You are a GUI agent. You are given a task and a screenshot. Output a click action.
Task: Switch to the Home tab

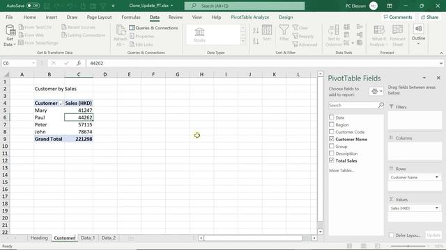pyautogui.click(x=30, y=17)
